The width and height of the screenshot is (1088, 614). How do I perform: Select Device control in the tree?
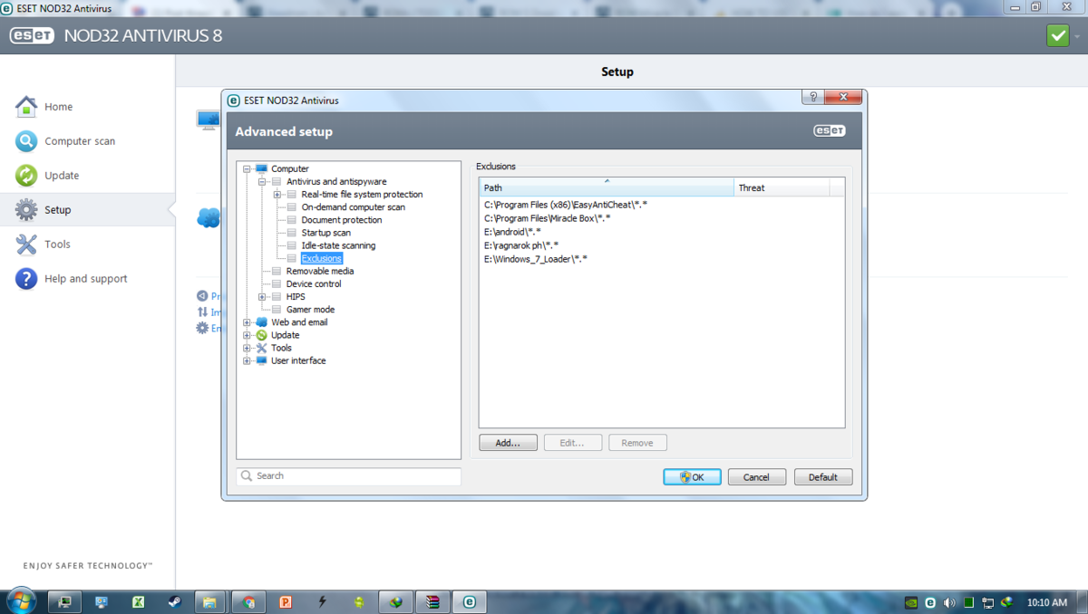click(x=314, y=283)
